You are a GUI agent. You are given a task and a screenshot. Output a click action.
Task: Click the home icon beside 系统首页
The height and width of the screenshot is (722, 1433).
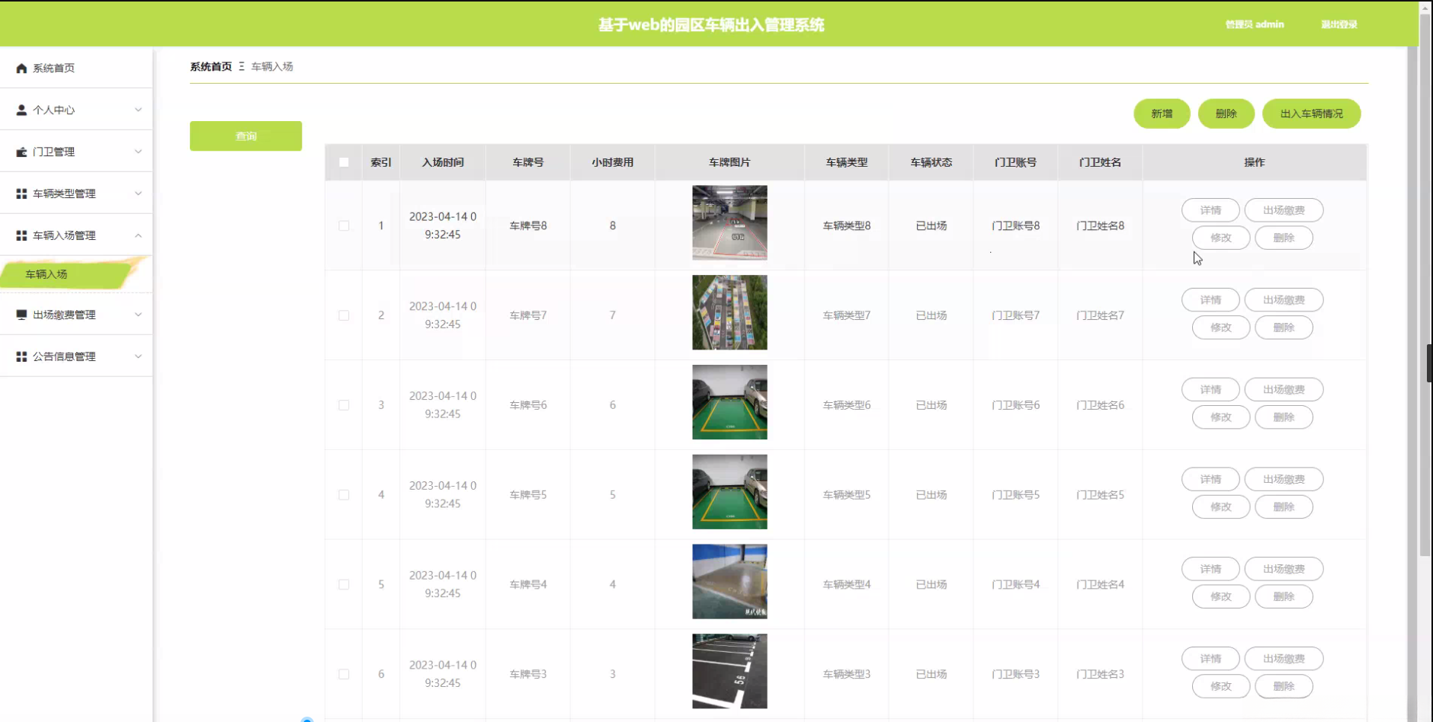coord(21,69)
